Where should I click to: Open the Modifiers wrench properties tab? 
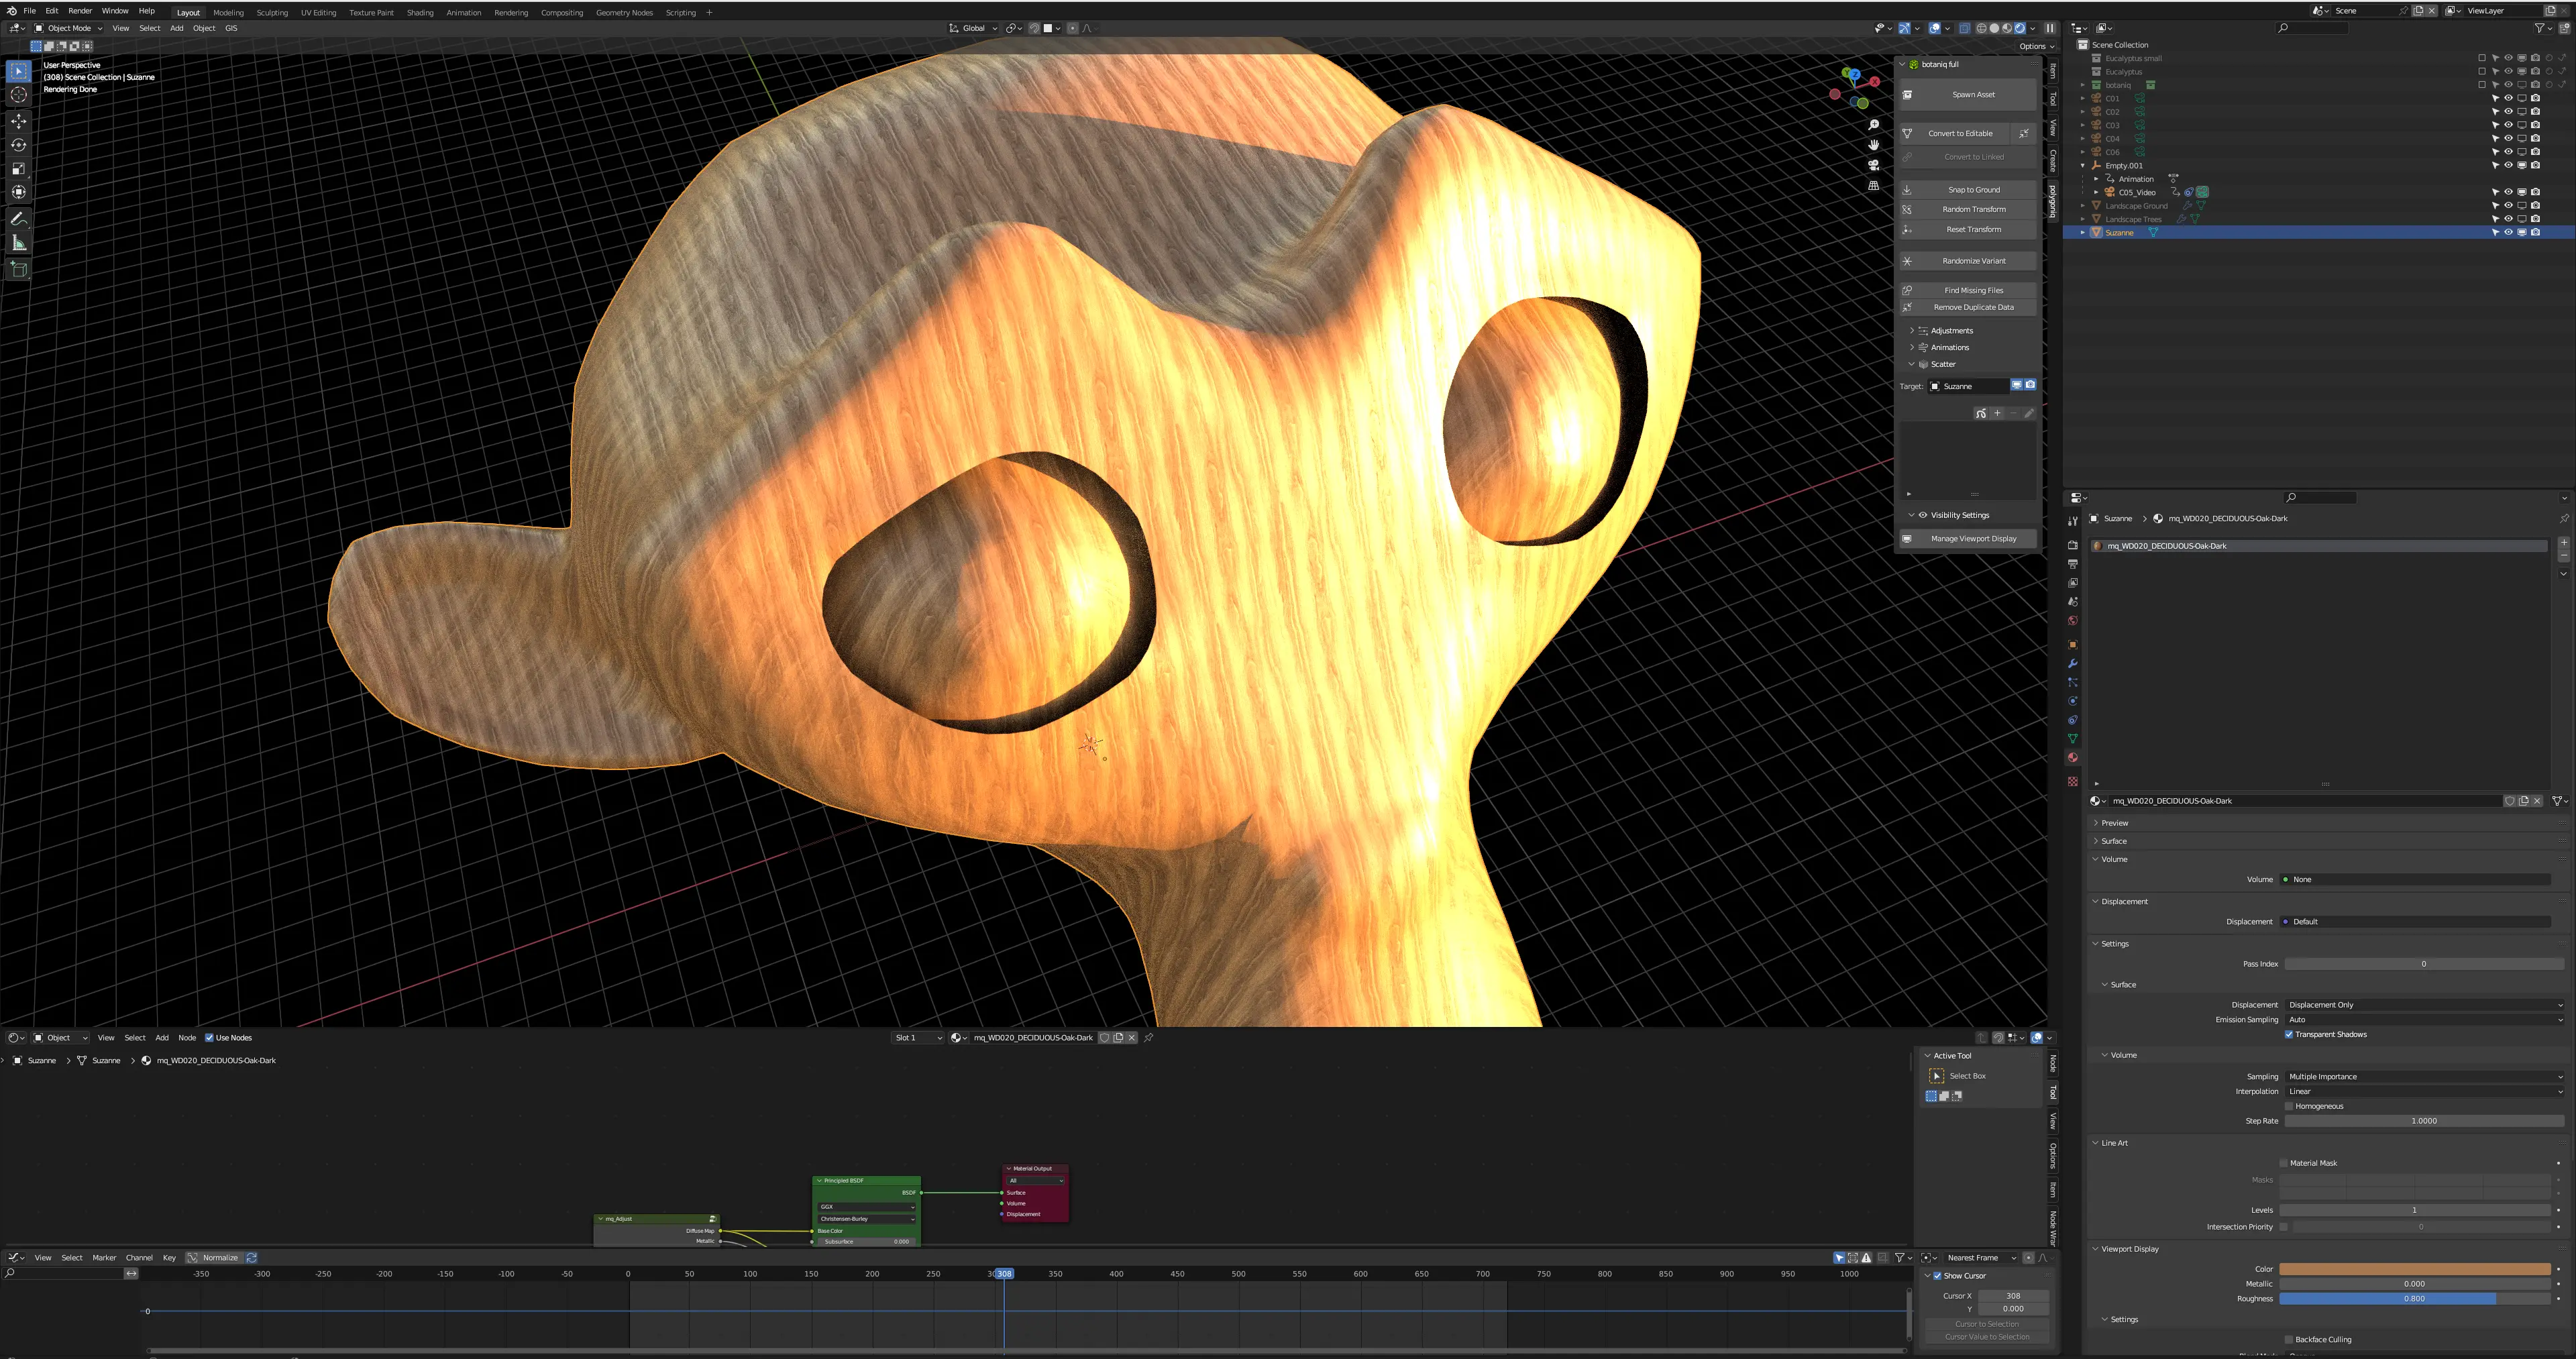click(2072, 664)
